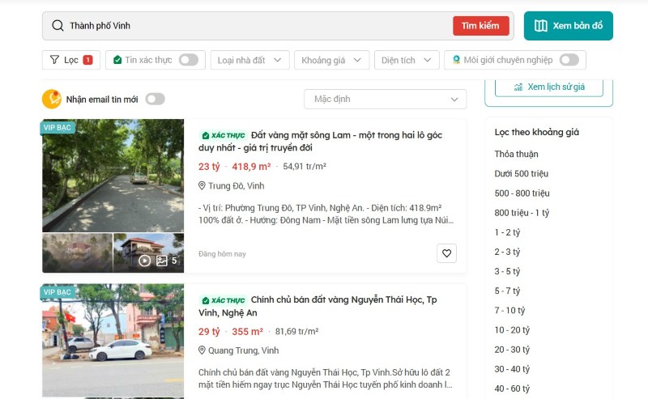This screenshot has height=399, width=648.
Task: Filter by 1 - 2 tỷ price
Action: point(507,232)
